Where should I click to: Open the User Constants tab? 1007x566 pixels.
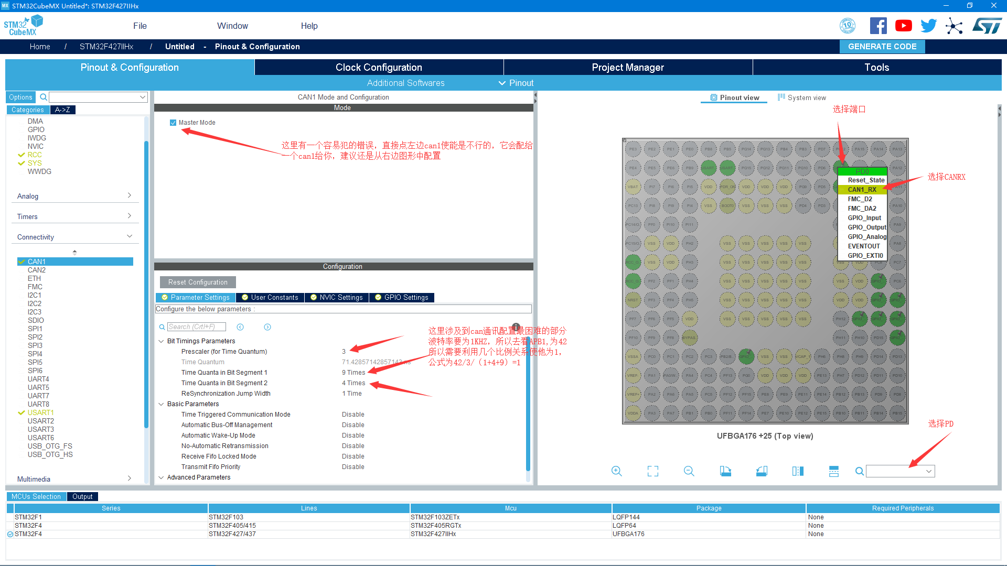pyautogui.click(x=270, y=297)
